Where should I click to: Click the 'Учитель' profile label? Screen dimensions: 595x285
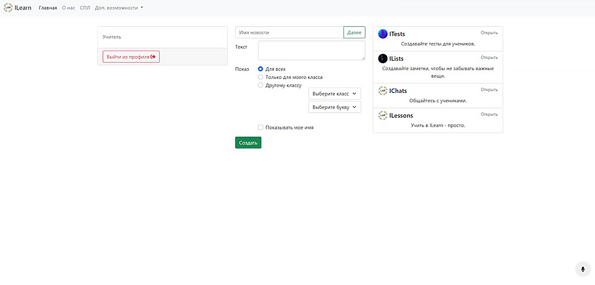112,37
